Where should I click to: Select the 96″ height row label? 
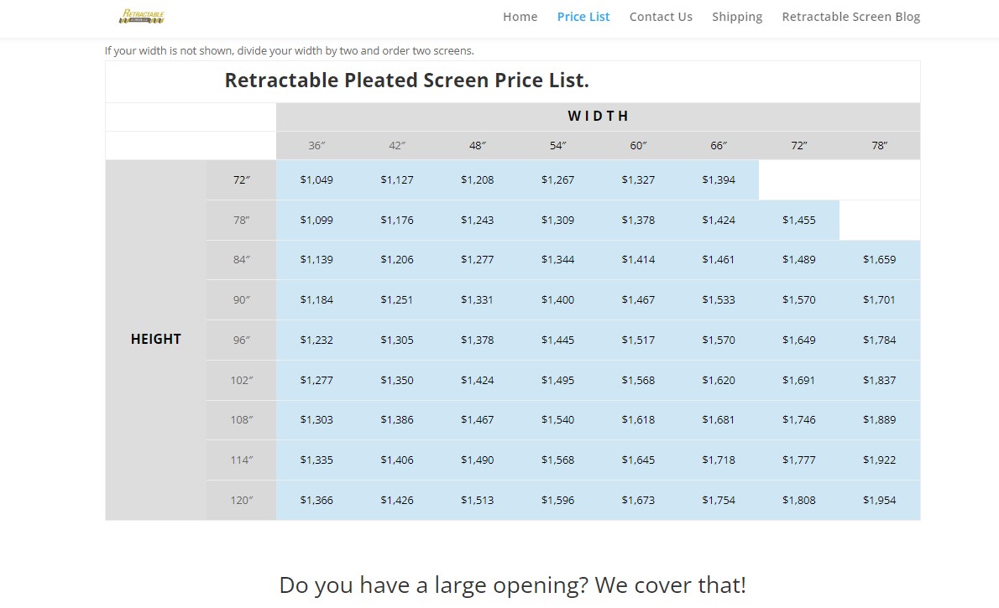point(242,340)
